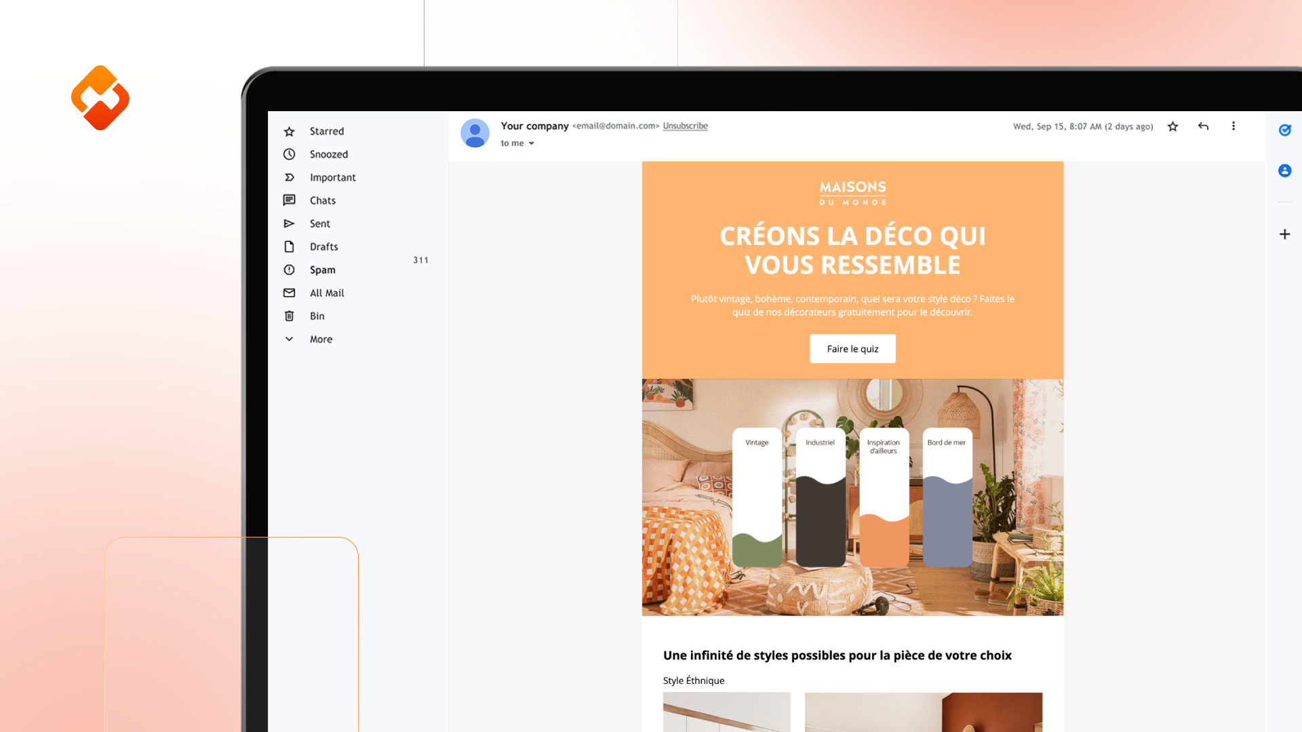The image size is (1302, 732).
Task: Click the 311 unread count
Action: point(420,260)
